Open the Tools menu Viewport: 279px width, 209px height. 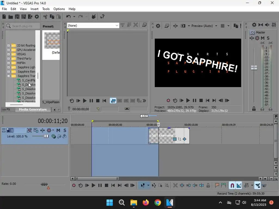coord(46,9)
